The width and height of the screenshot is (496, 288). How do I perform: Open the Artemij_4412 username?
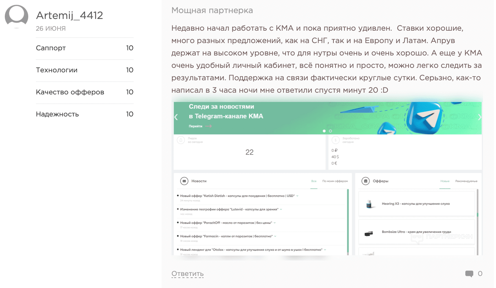click(x=70, y=16)
